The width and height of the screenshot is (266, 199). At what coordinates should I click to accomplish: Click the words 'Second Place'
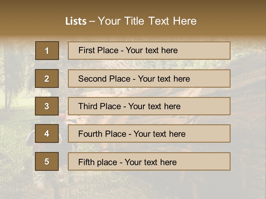[x=104, y=79]
